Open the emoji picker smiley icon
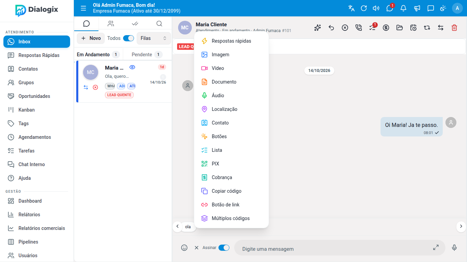Viewport: 467px width, 262px height. 184,248
